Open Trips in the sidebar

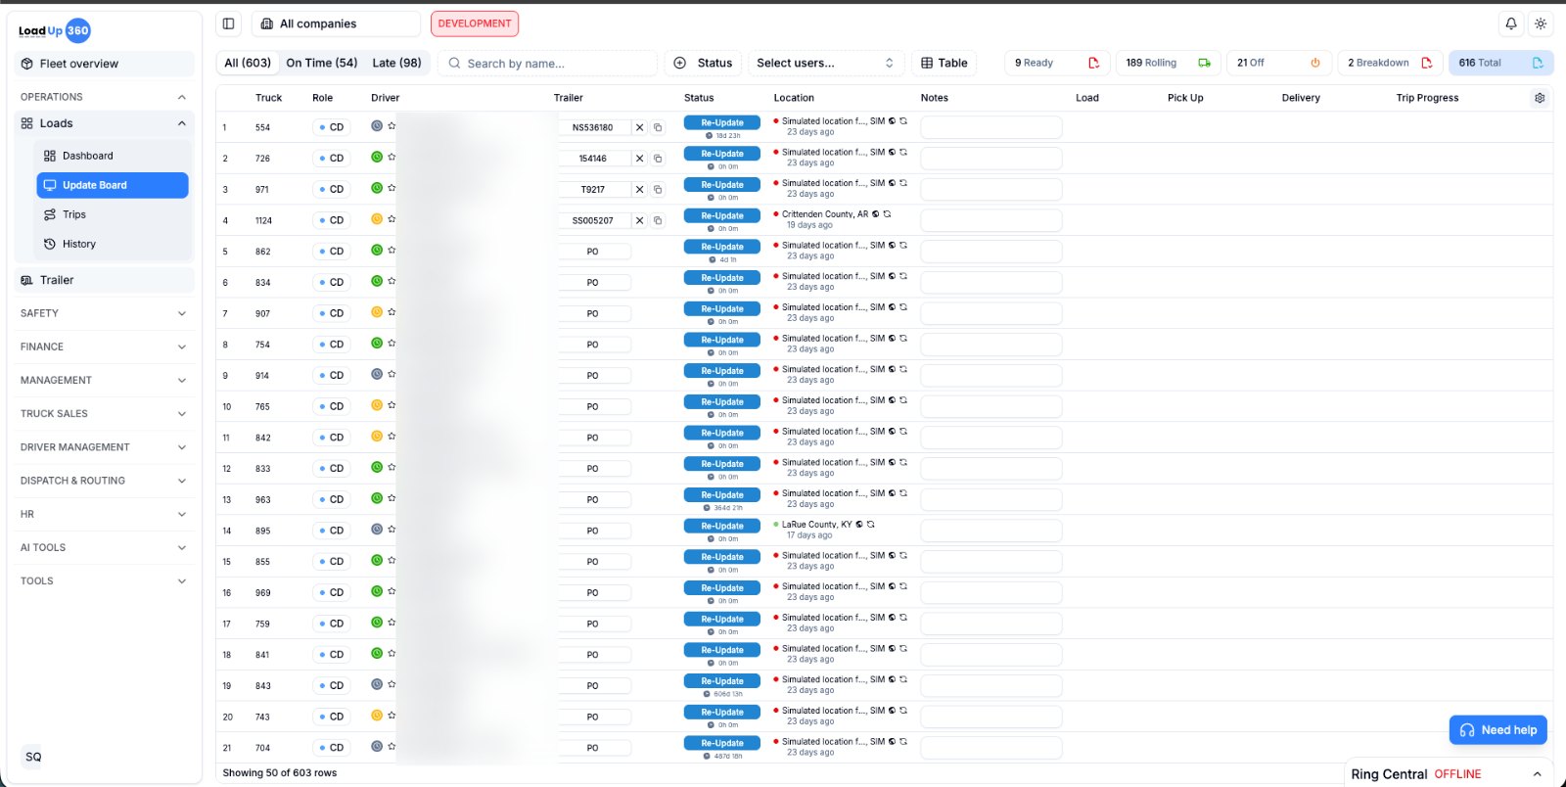click(113, 214)
